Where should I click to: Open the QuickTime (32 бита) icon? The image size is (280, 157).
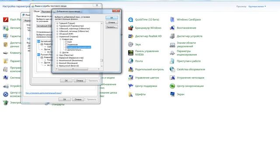[x=130, y=20]
